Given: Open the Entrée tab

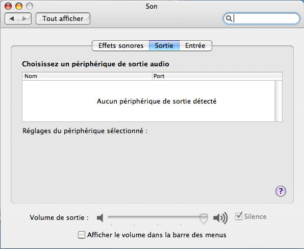Looking at the screenshot, I should click(195, 45).
